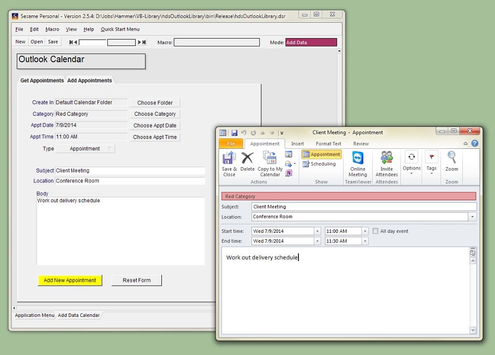Go to next record in Sesame toolbar
Image resolution: width=495 pixels, height=355 pixels.
pyautogui.click(x=139, y=42)
